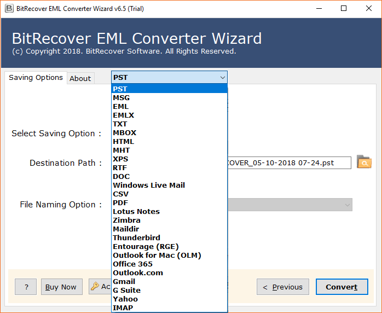The width and height of the screenshot is (382, 313).
Task: Select Gmail in the list
Action: pyautogui.click(x=169, y=282)
